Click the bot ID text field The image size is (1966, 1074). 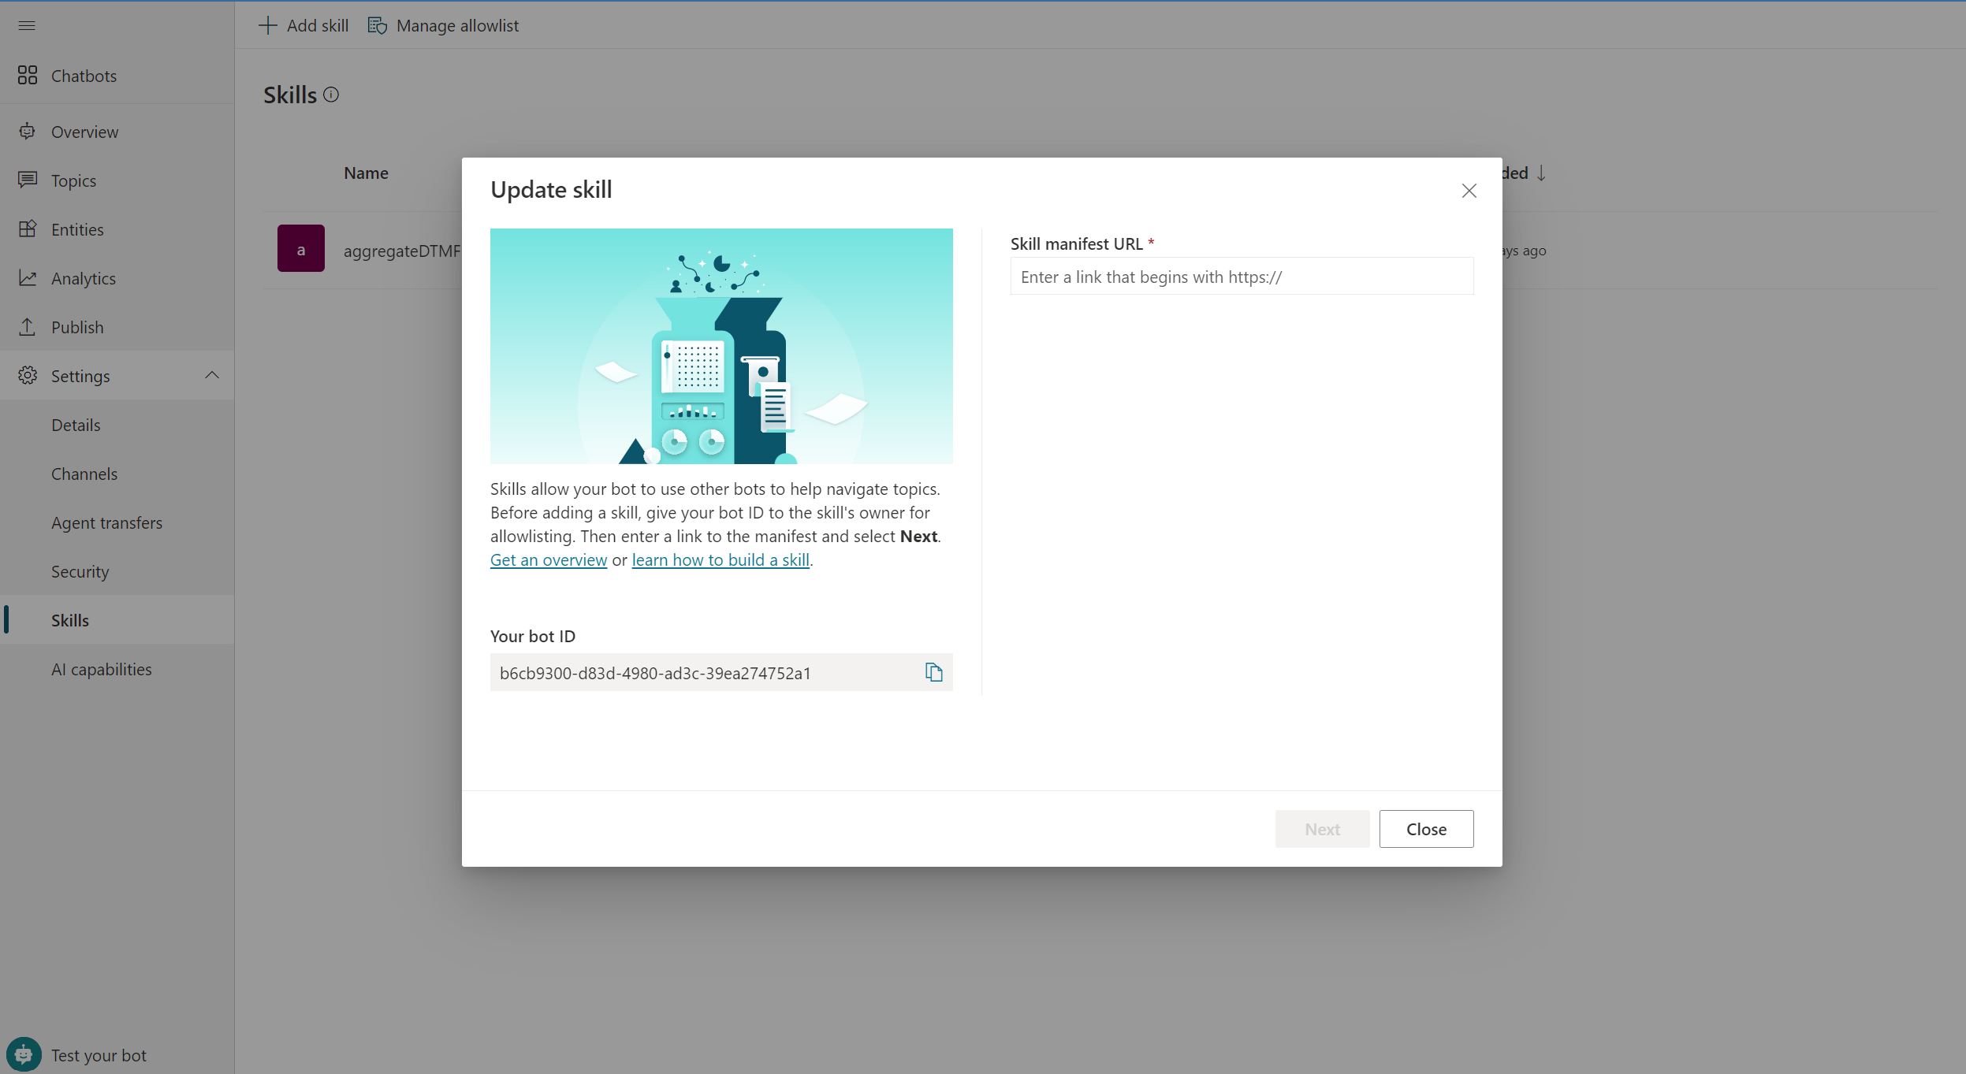(721, 672)
